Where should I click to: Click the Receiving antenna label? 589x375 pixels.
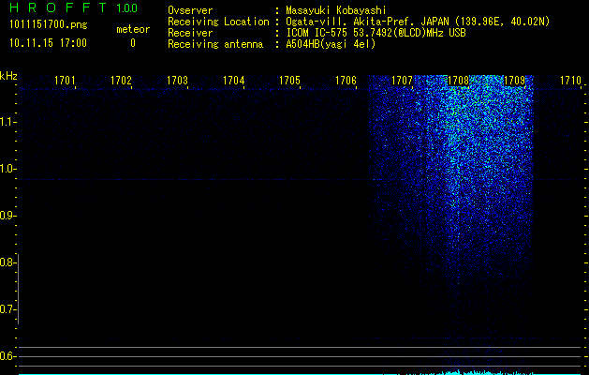click(x=215, y=44)
